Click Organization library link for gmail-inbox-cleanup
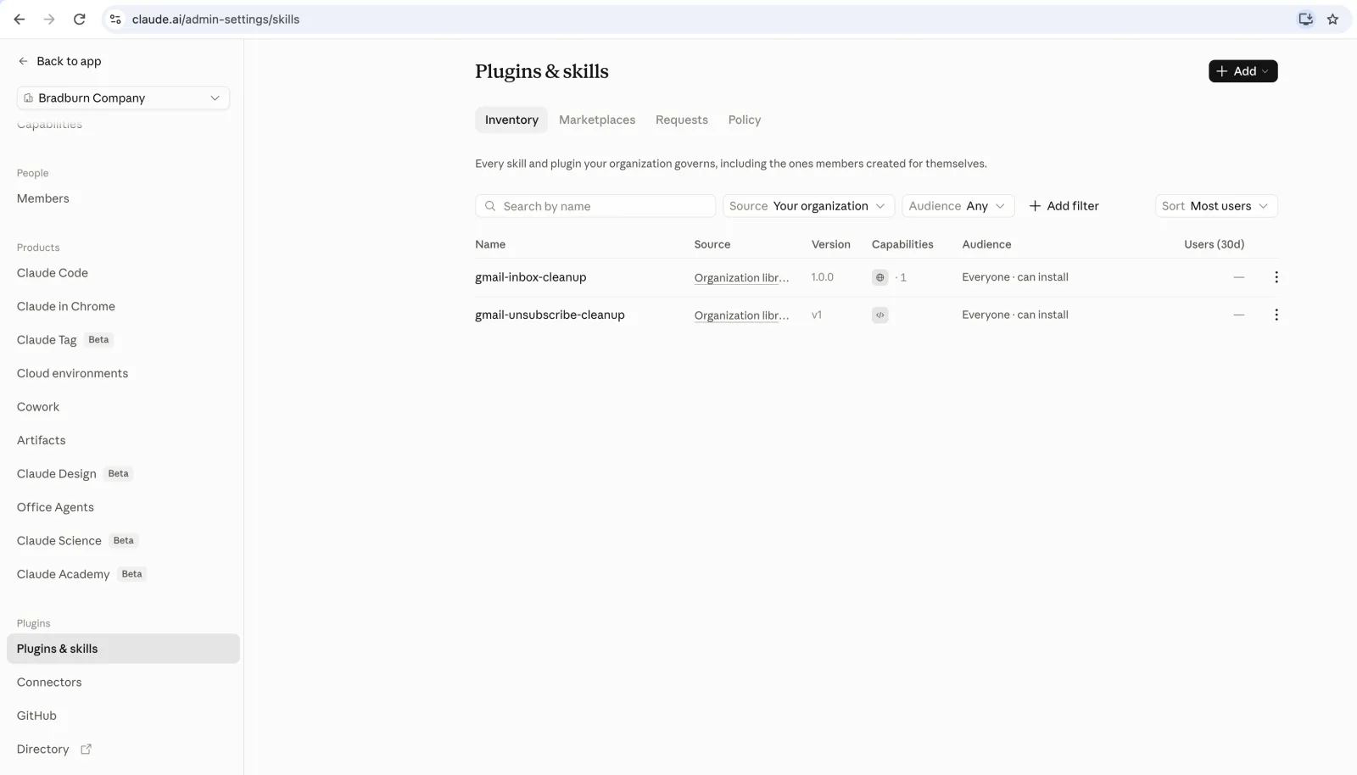 (741, 278)
